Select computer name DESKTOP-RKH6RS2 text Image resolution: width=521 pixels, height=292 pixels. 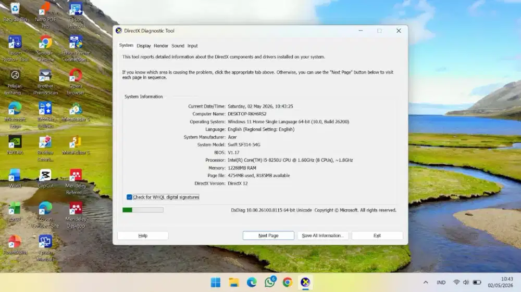[x=247, y=114]
